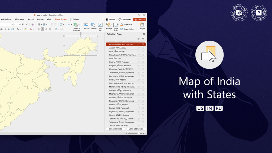272x153 pixels.
Task: Toggle visibility of Arunachal Pradesh
Action: 143,44
